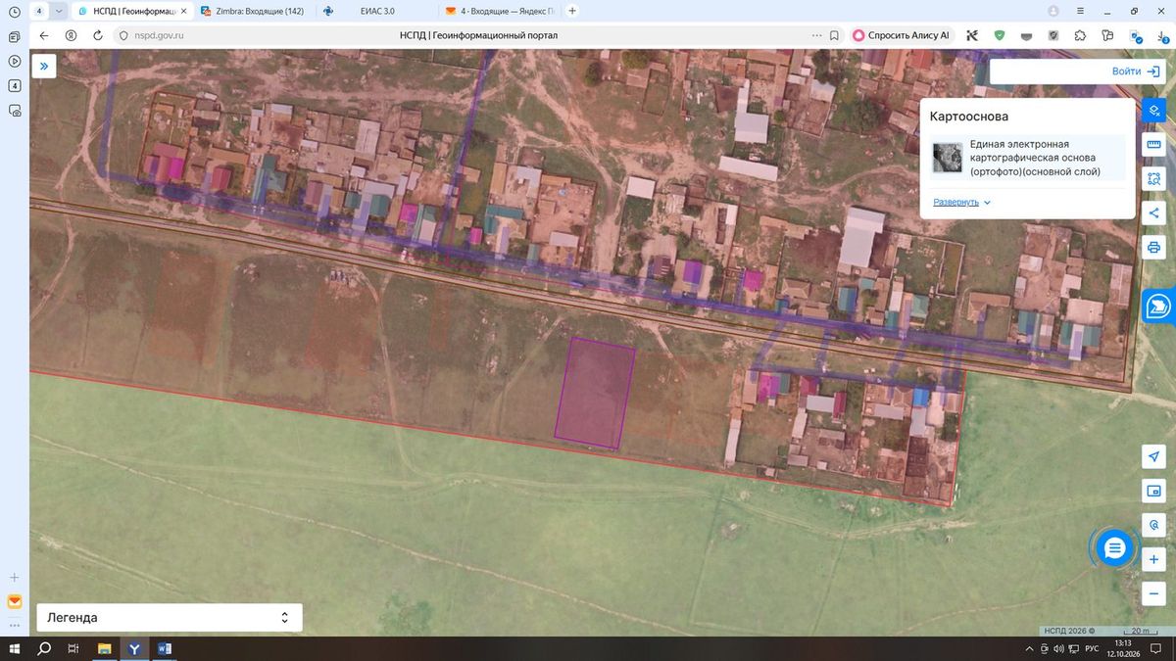Open the blue chat assistant bubble
Viewport: 1176px width, 661px height.
[x=1114, y=548]
